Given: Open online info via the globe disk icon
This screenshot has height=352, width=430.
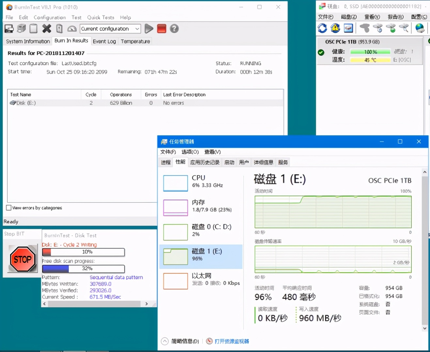Looking at the screenshot, I should click(420, 28).
